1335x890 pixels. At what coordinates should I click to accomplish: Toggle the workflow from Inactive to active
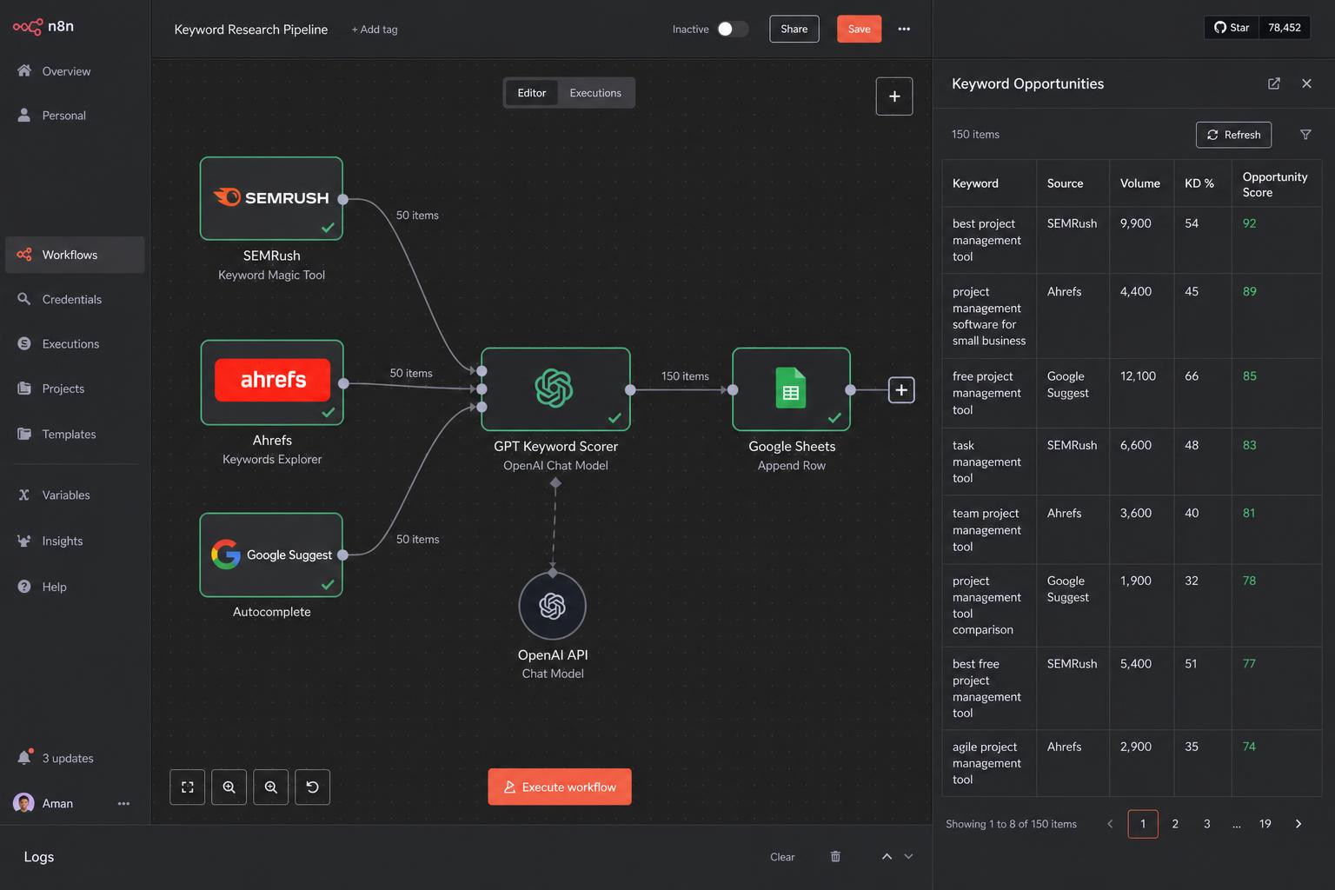coord(733,29)
